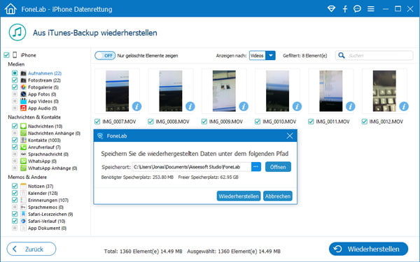The height and width of the screenshot is (262, 420).
Task: Click the bottom Wiederherstellen button
Action: 369,249
